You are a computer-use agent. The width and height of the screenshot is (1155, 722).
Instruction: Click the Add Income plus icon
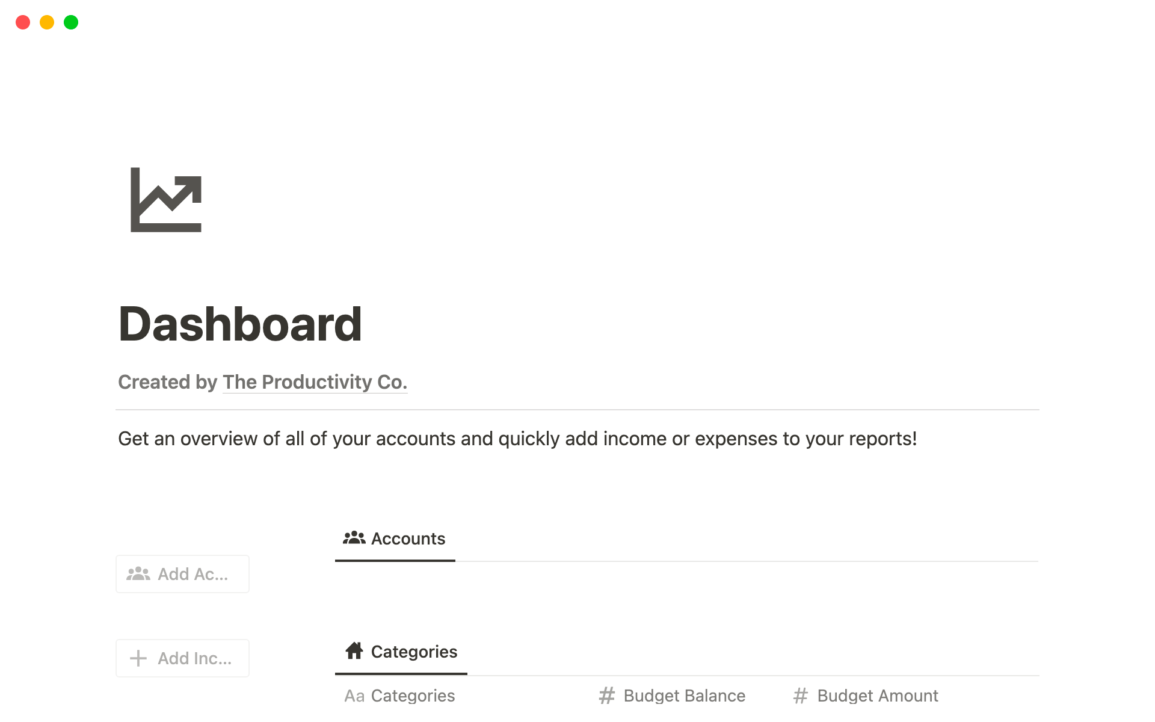pos(139,658)
